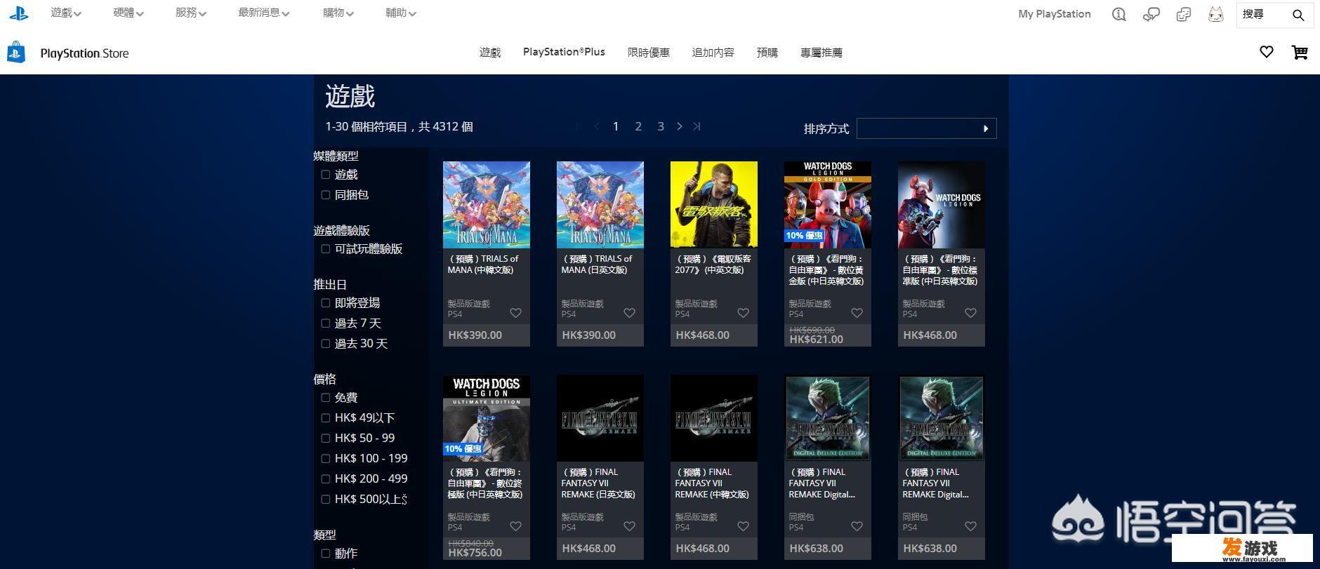Open first FF VII Digital Deluxe cover
The image size is (1320, 569).
click(828, 418)
